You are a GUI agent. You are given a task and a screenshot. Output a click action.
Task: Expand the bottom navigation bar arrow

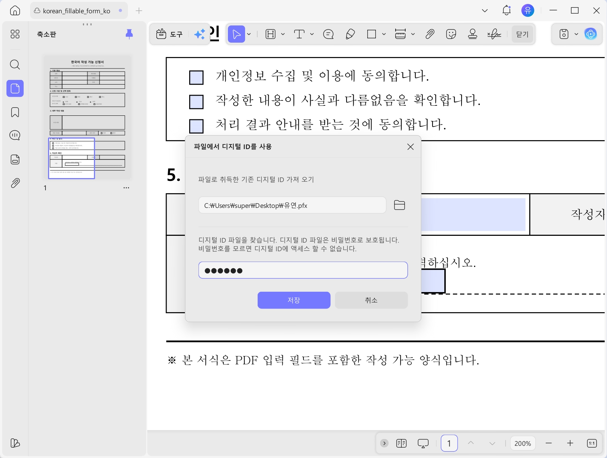pyautogui.click(x=384, y=443)
